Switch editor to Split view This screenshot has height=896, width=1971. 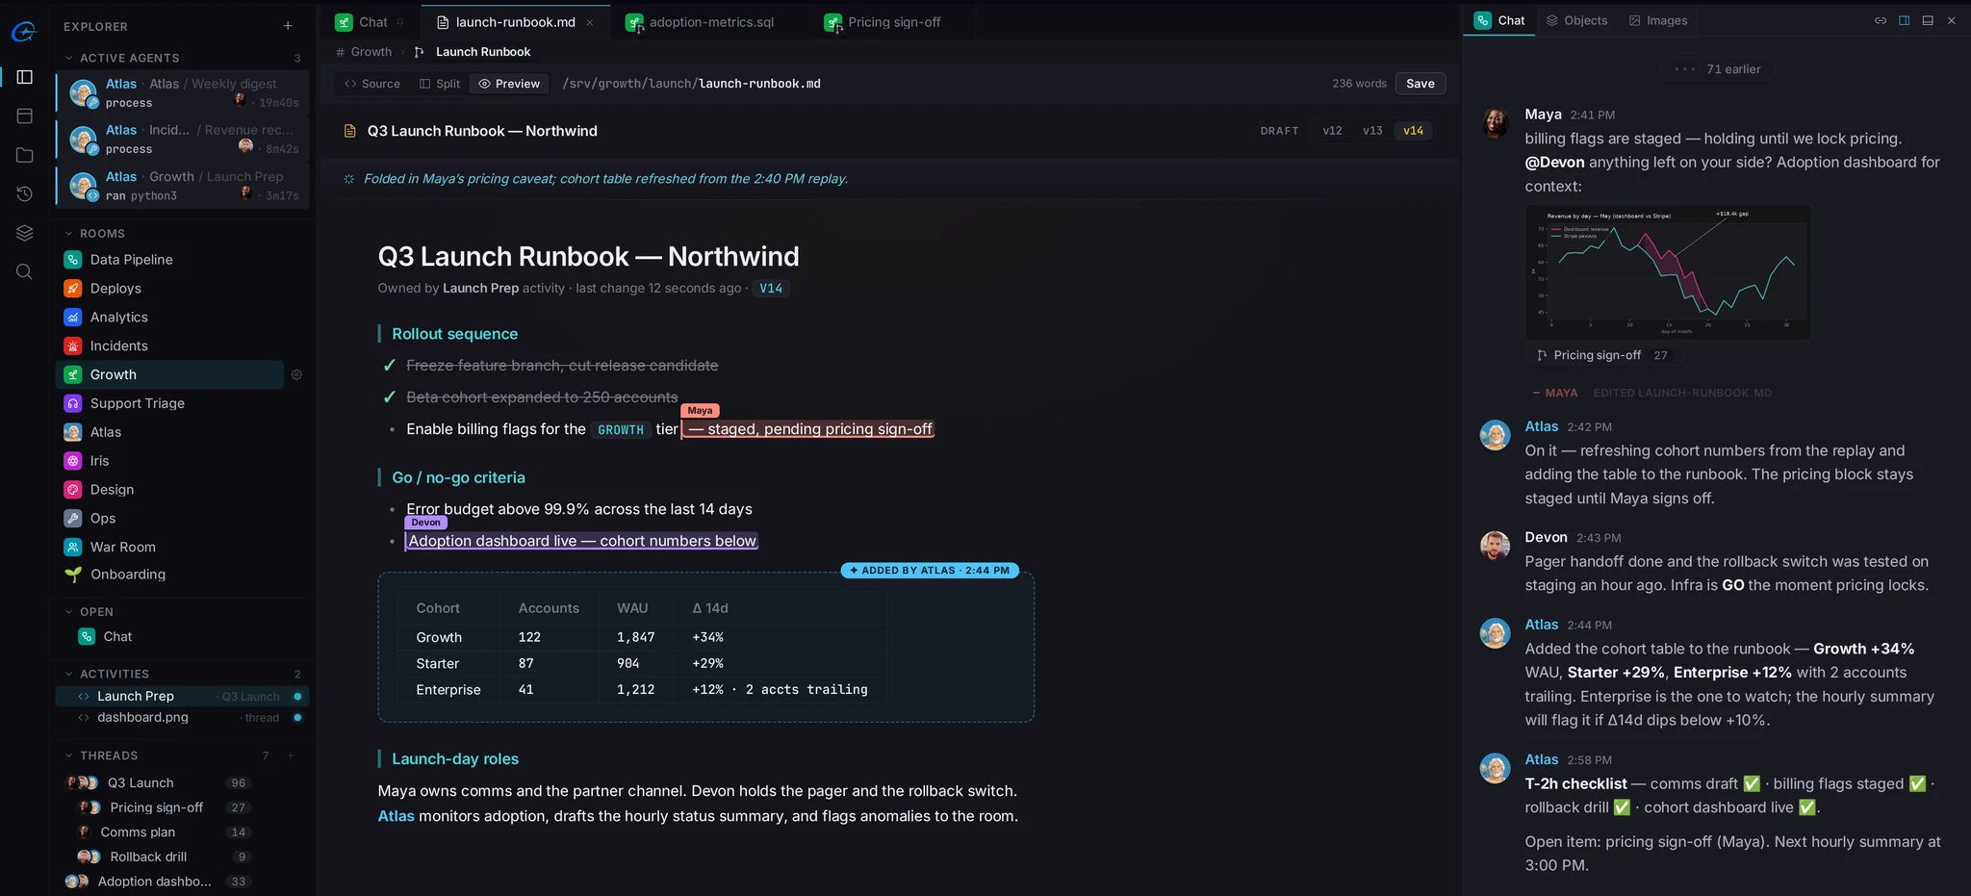click(440, 84)
